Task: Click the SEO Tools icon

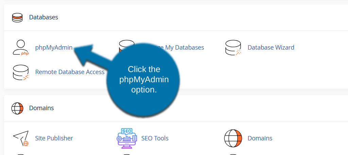Action: [x=126, y=138]
